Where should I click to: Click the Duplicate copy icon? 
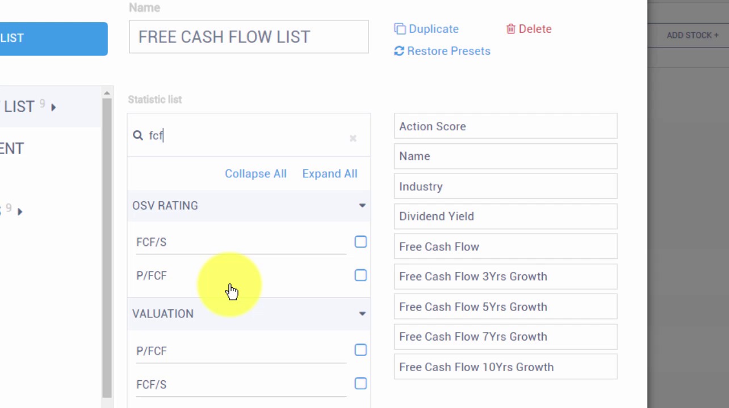tap(400, 29)
